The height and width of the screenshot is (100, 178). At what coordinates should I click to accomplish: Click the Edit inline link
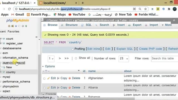pyautogui.click(x=94, y=49)
